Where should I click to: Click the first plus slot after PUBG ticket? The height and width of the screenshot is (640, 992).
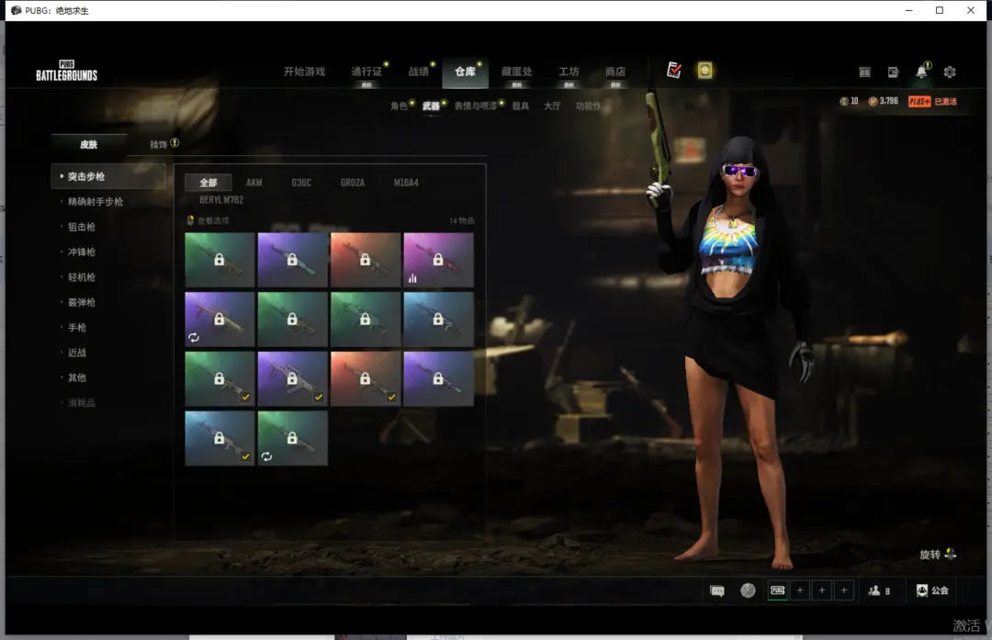click(800, 590)
